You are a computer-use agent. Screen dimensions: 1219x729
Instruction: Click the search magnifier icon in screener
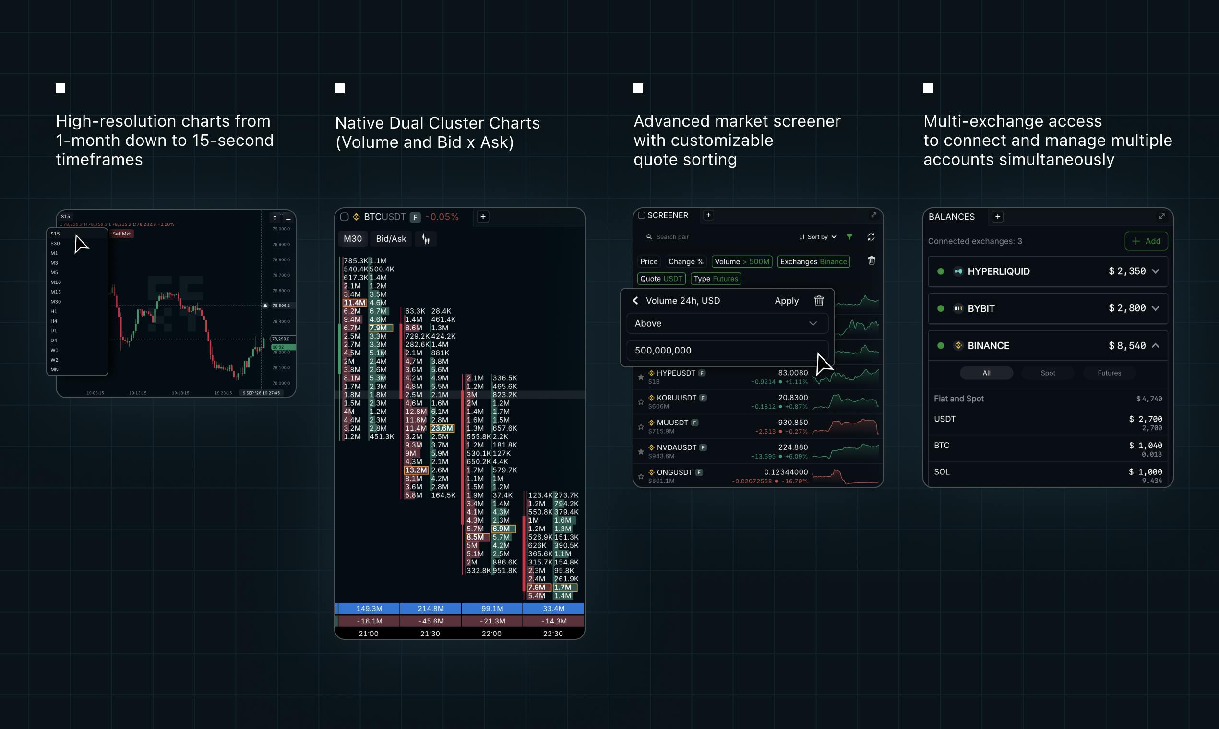click(x=649, y=237)
